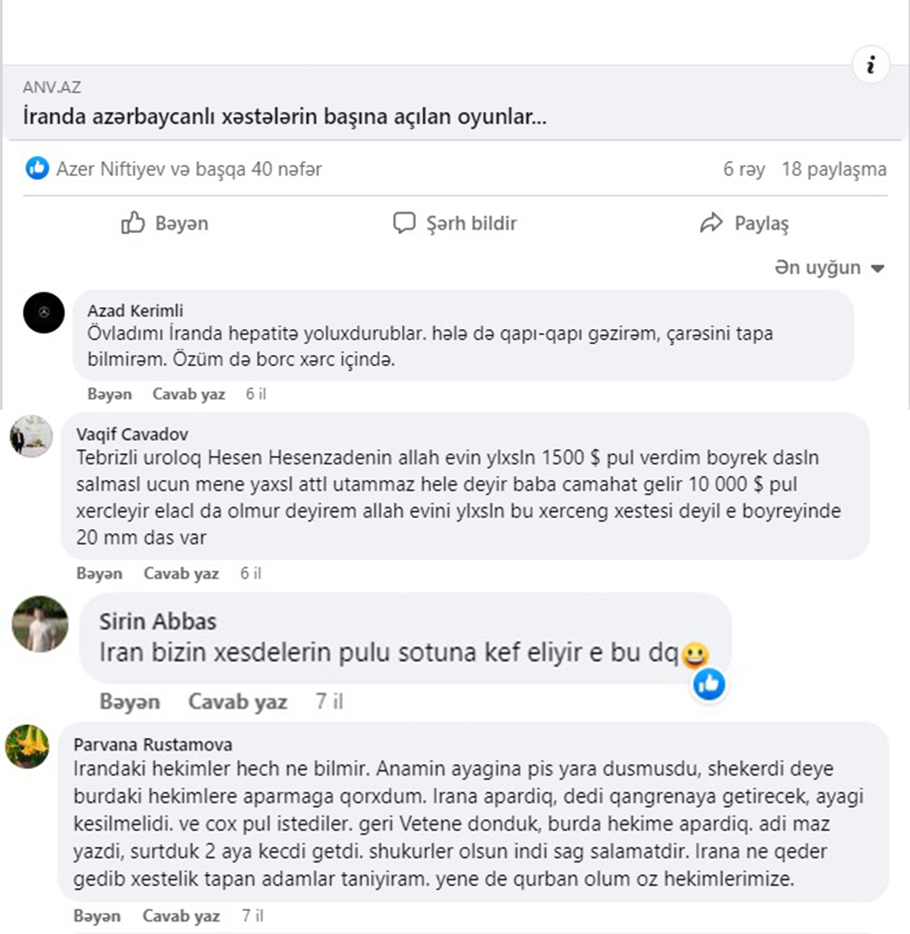Screen dimensions: 910x934
Task: Reply to Parvana Rustamova's comment
Action: 181,915
